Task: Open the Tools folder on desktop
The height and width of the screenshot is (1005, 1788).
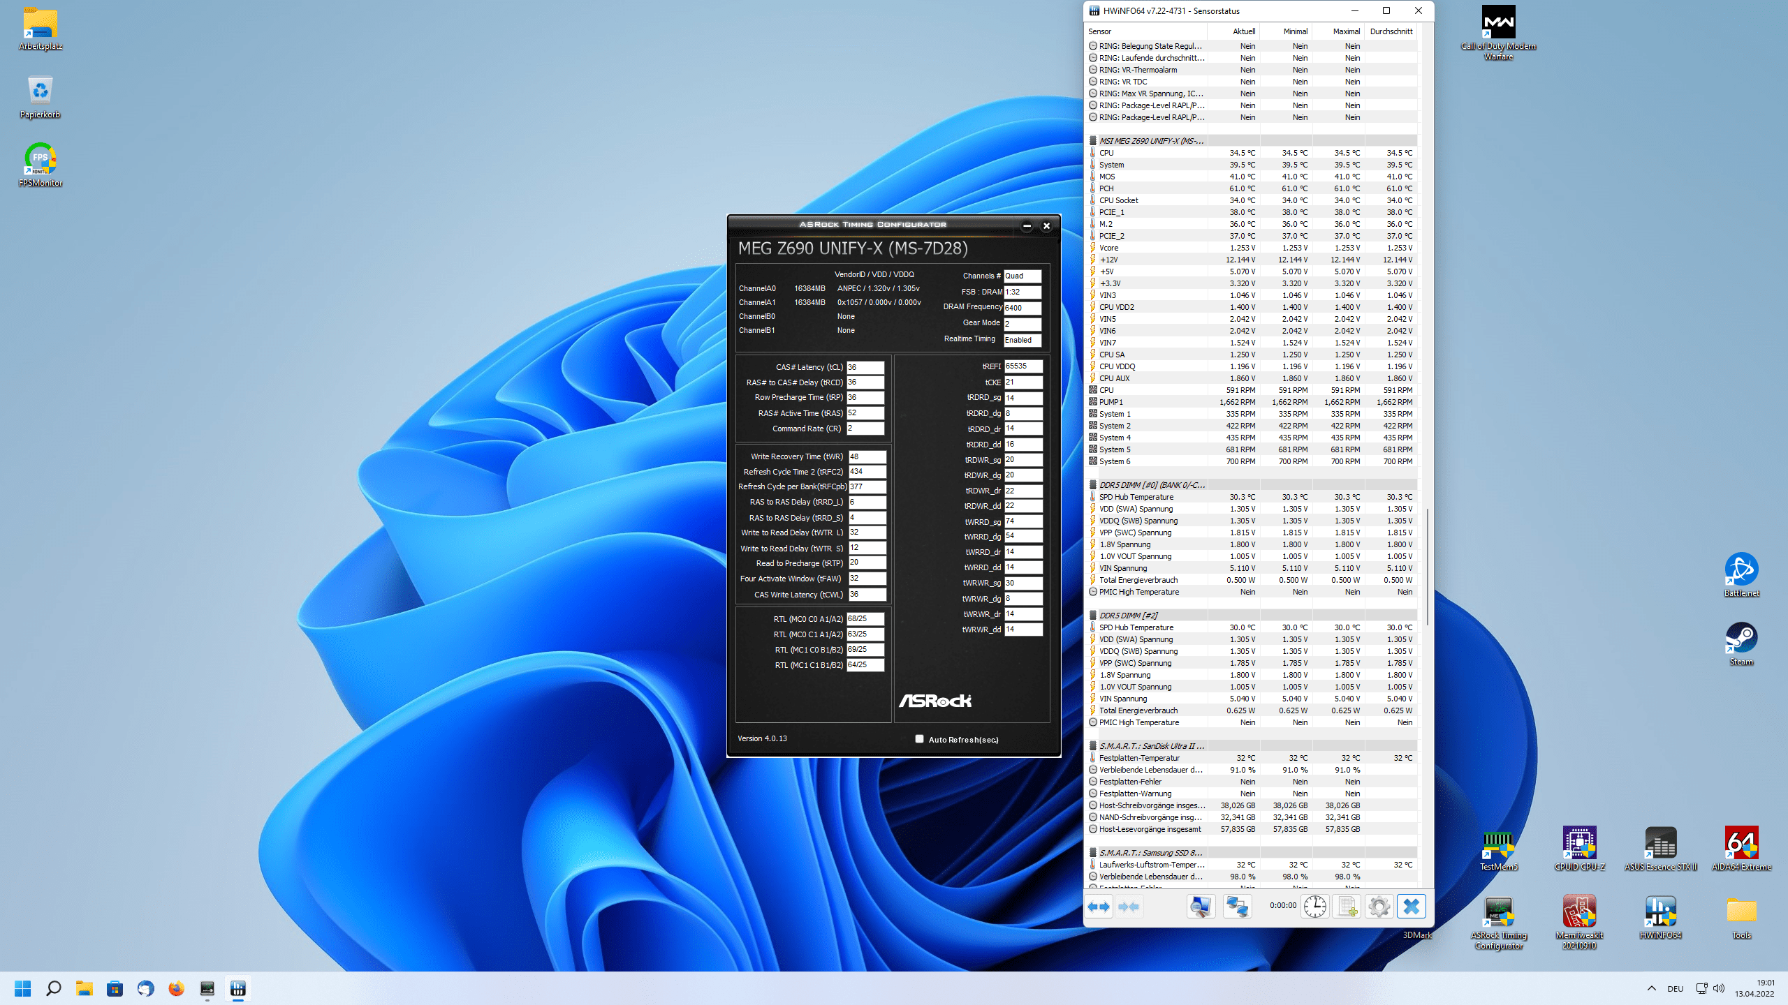Action: pos(1741,917)
